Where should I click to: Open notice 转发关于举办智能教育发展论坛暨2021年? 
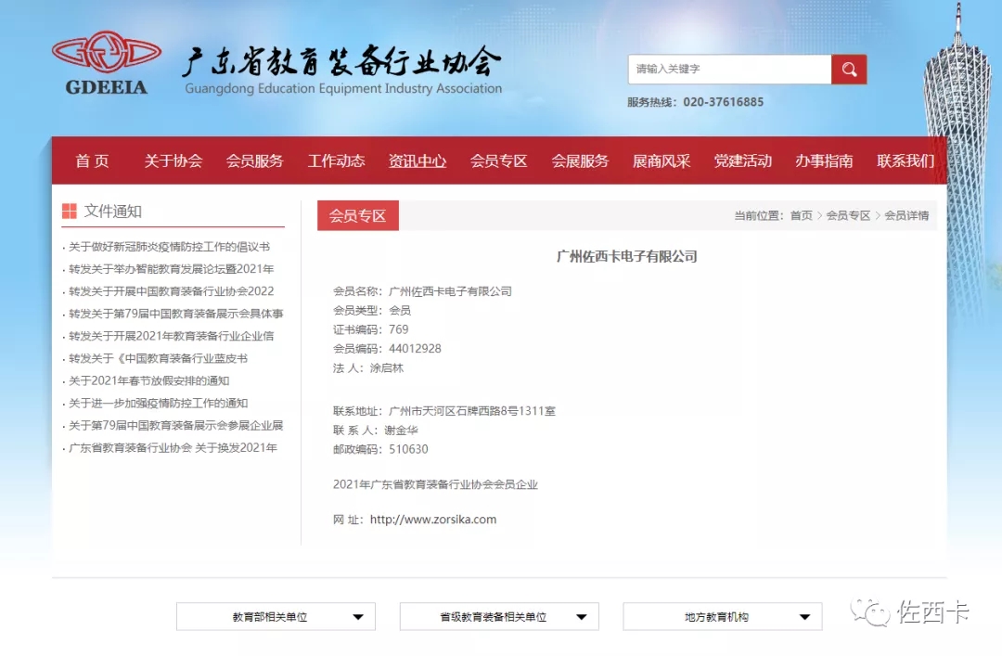(172, 269)
